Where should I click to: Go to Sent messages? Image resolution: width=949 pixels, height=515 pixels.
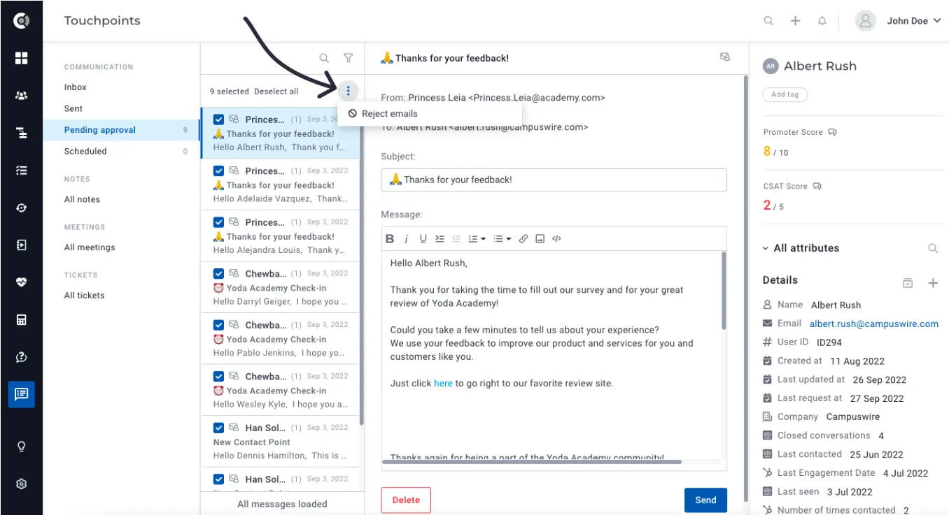[73, 109]
